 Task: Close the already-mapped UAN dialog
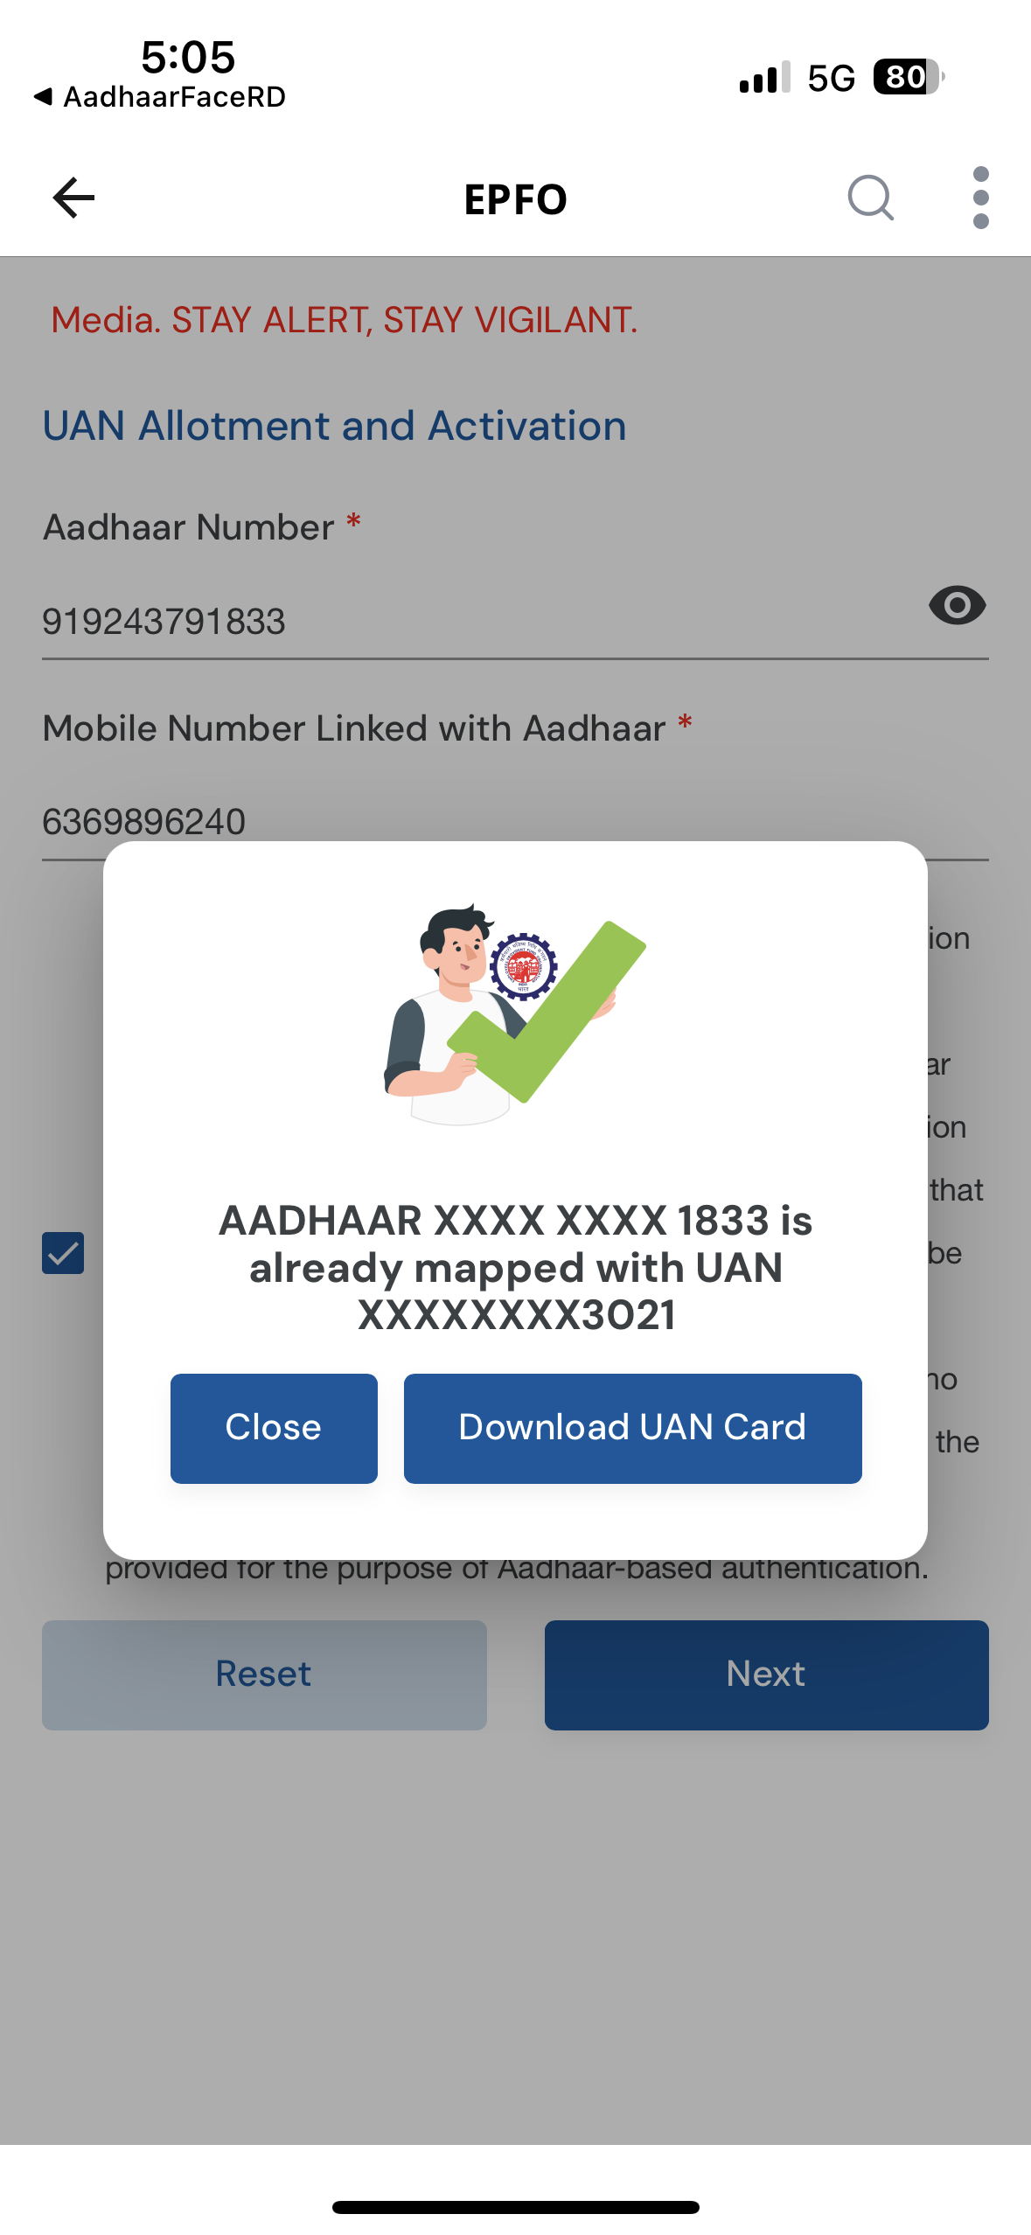[x=274, y=1428]
